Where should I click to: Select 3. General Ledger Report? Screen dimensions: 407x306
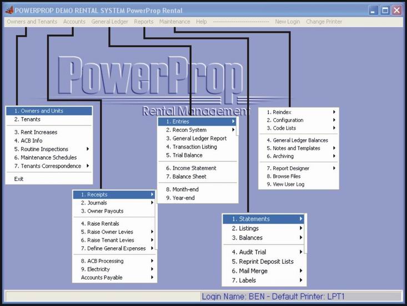point(197,139)
